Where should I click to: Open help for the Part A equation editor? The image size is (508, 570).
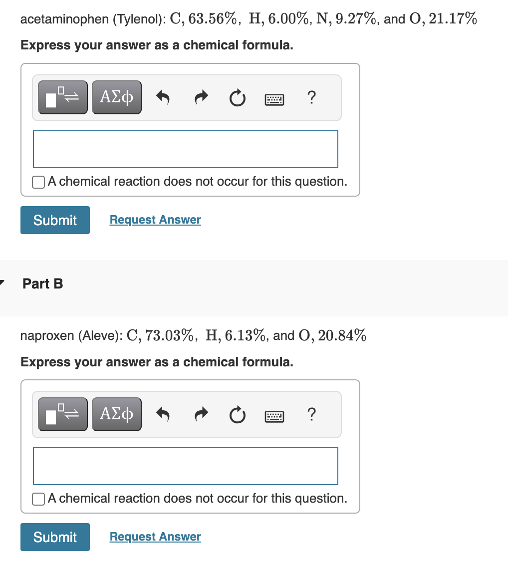(311, 98)
